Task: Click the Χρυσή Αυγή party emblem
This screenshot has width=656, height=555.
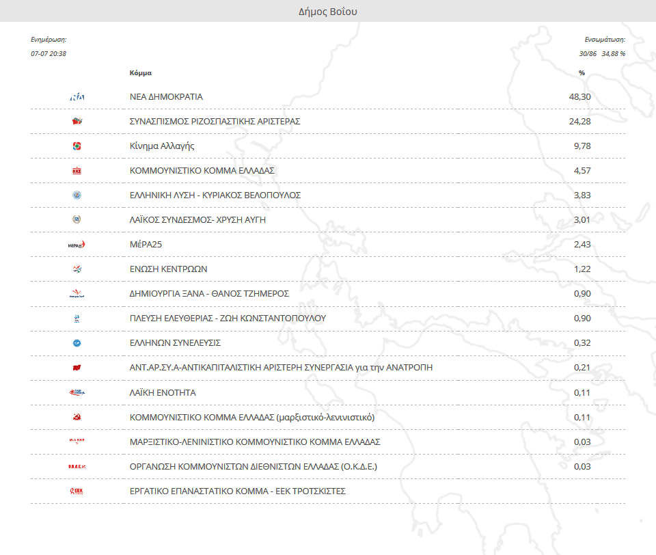Action: (x=77, y=219)
